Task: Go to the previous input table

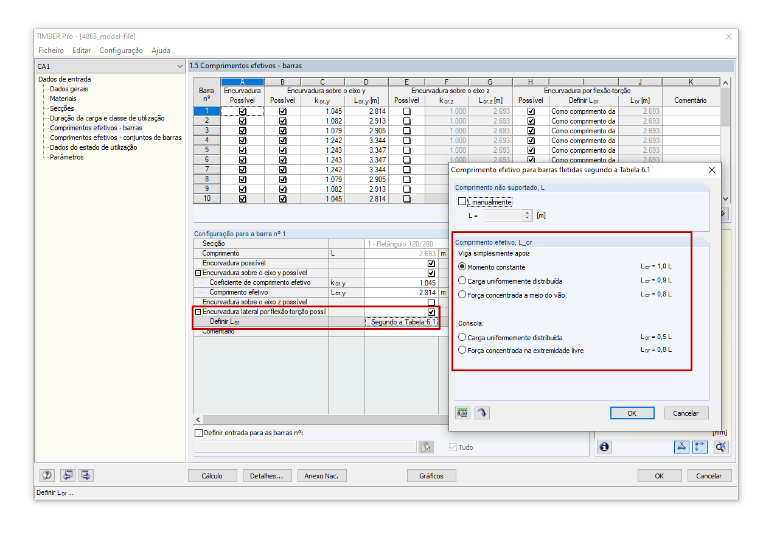Action: point(68,476)
